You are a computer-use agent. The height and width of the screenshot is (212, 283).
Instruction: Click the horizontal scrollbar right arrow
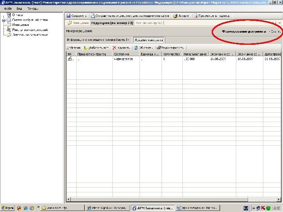click(x=279, y=199)
